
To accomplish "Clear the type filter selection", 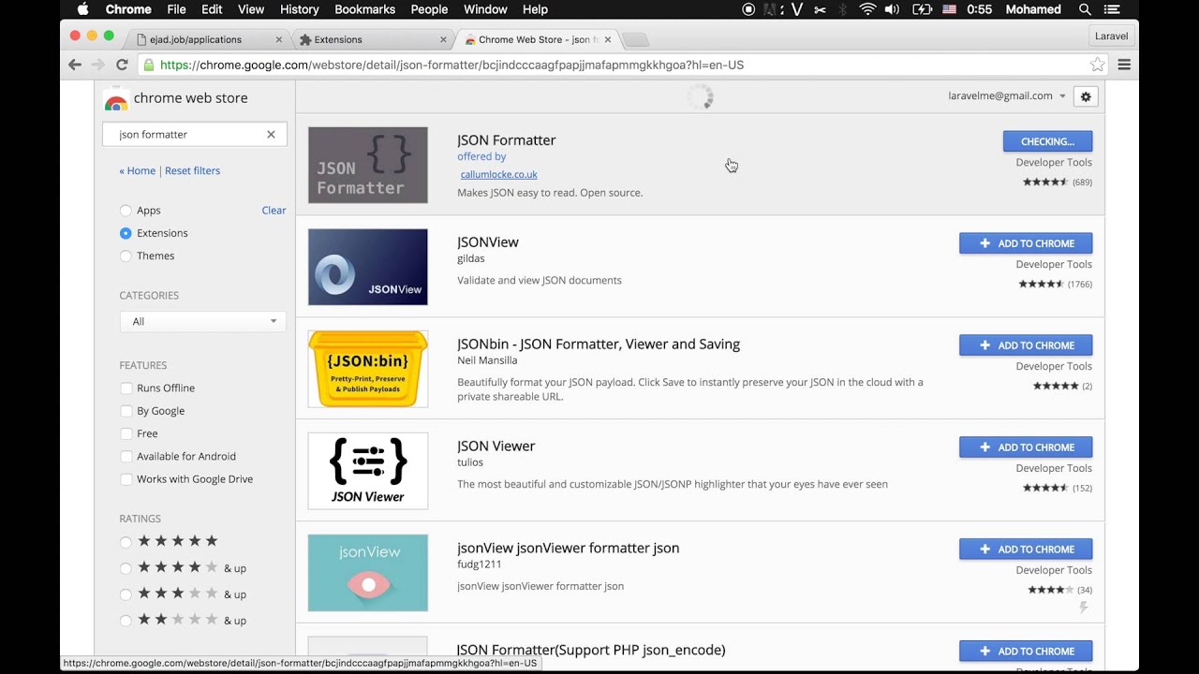I will pyautogui.click(x=274, y=211).
